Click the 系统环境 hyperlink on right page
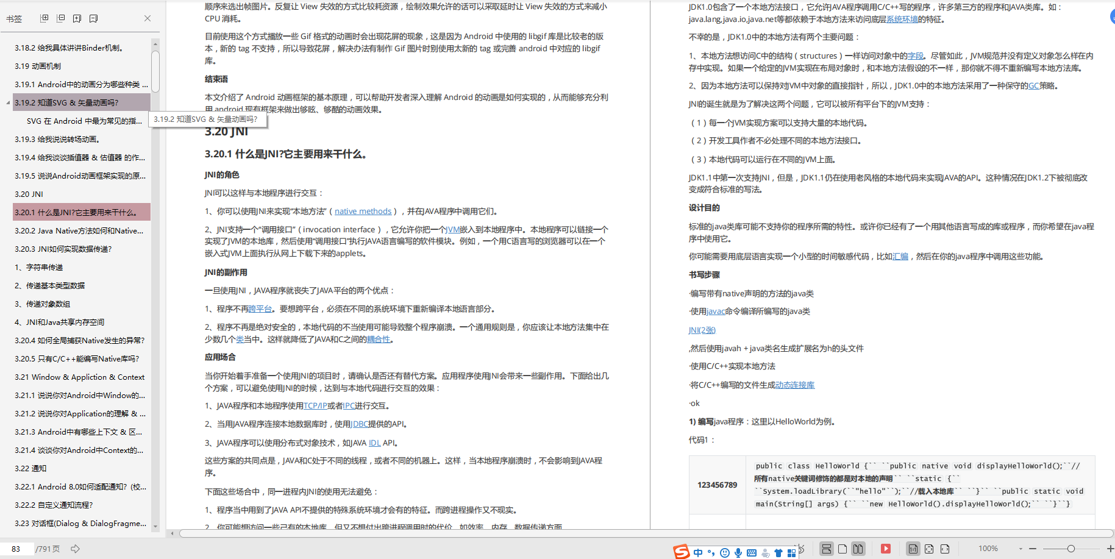1115x559 pixels. pyautogui.click(x=902, y=19)
